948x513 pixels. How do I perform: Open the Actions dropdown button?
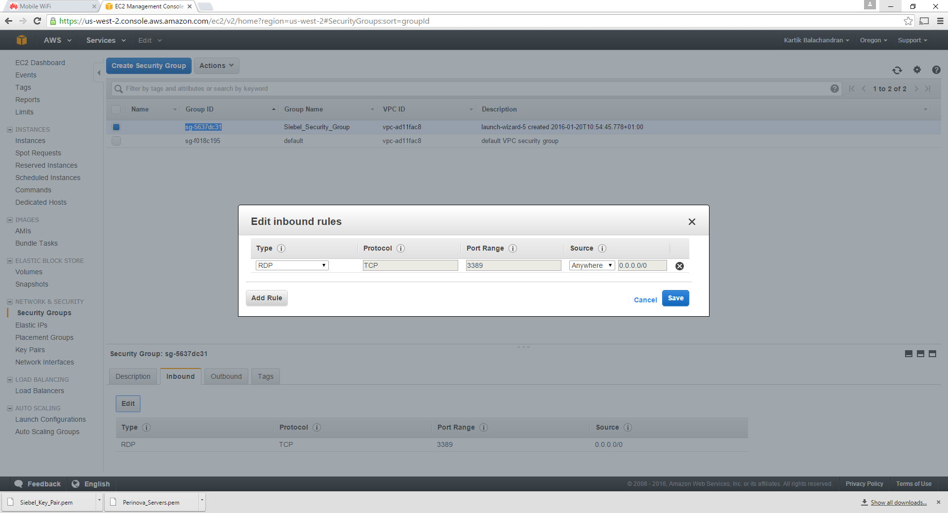click(x=216, y=66)
